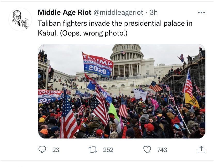214x167 pixels.
Task: Like the tweet with the heart icon
Action: [x=147, y=150]
